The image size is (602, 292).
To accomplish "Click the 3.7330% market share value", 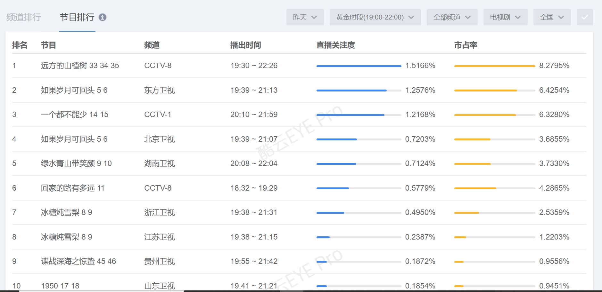I will point(554,163).
